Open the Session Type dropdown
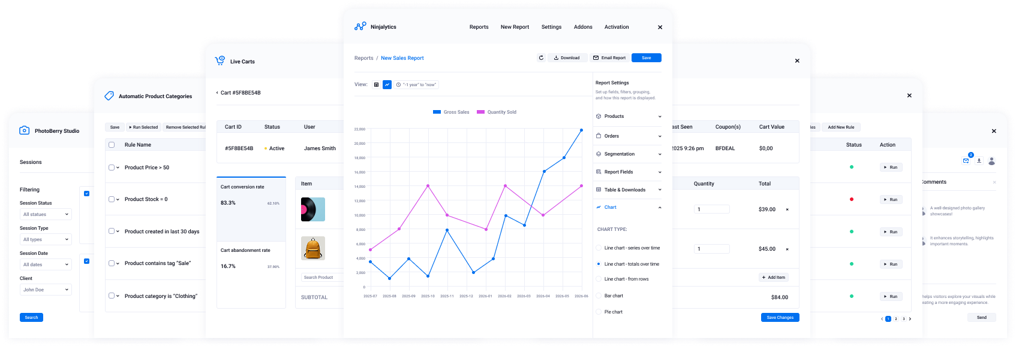This screenshot has height=347, width=1016. (x=46, y=239)
